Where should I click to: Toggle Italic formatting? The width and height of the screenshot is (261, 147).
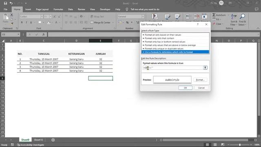(x=26, y=22)
